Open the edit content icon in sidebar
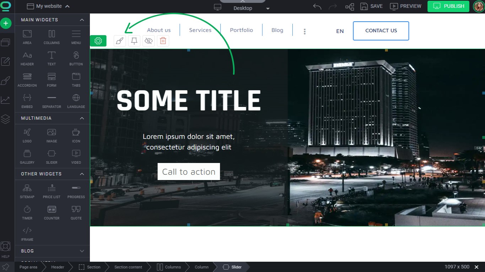Image resolution: width=485 pixels, height=272 pixels. tap(5, 61)
